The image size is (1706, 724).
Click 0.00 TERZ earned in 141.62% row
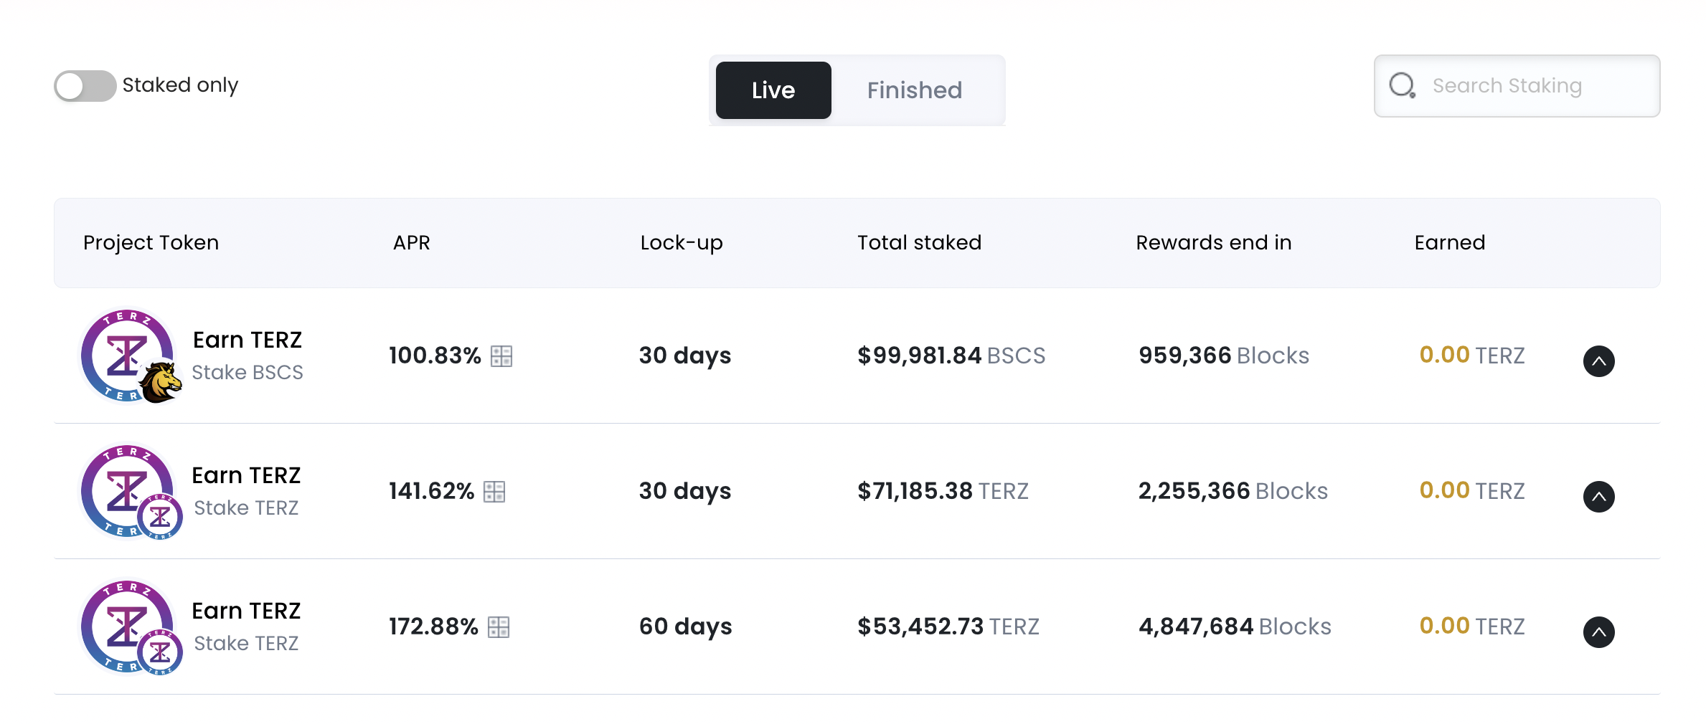tap(1472, 490)
